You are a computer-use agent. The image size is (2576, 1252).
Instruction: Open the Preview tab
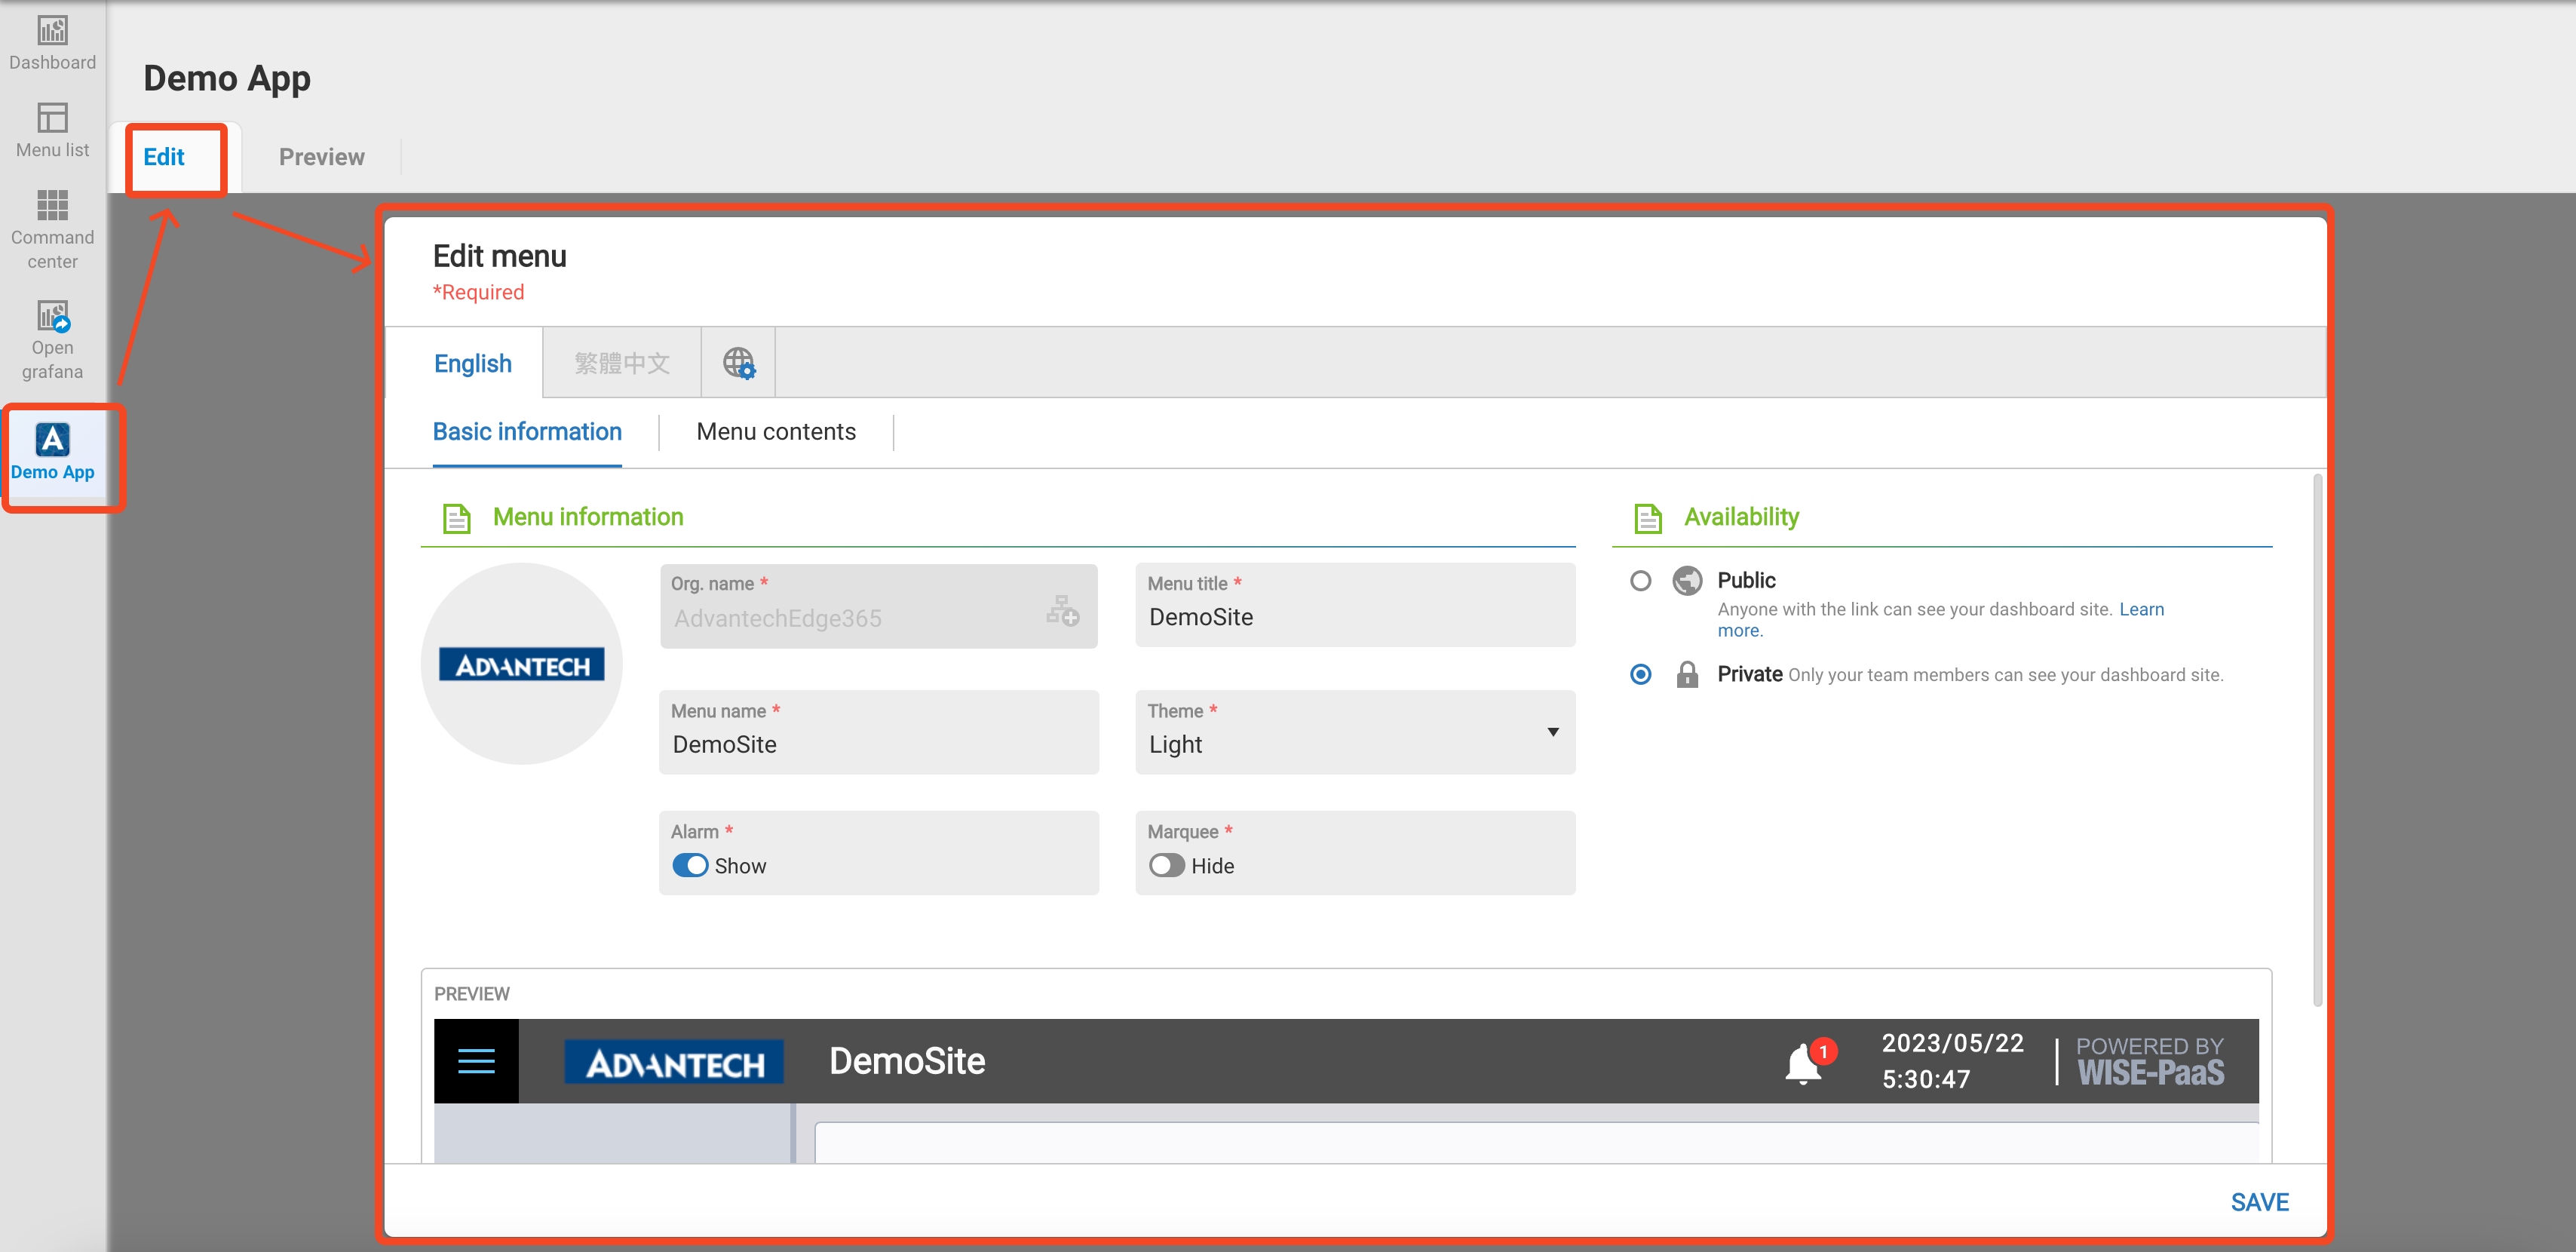coord(321,157)
